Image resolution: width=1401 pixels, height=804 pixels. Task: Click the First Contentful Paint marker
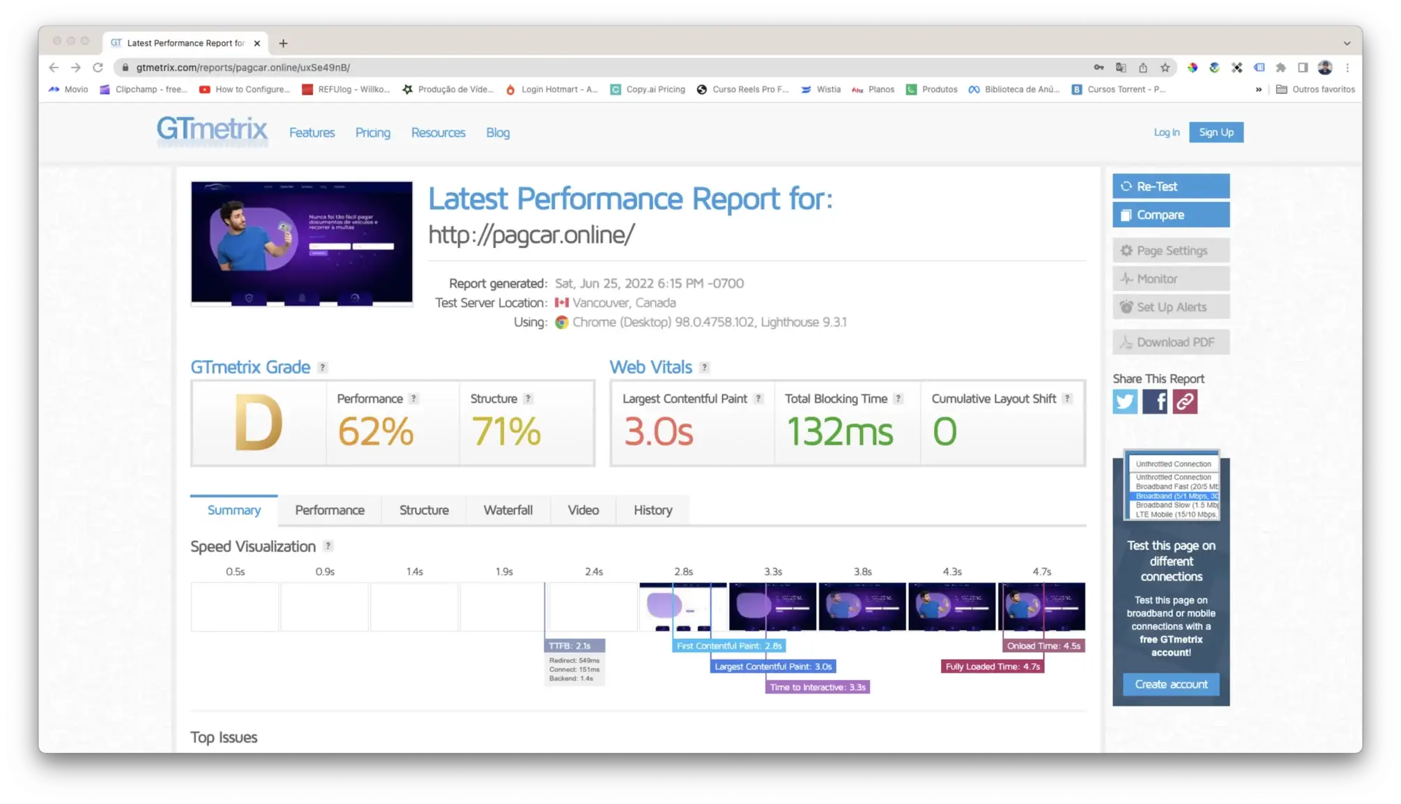coord(729,646)
